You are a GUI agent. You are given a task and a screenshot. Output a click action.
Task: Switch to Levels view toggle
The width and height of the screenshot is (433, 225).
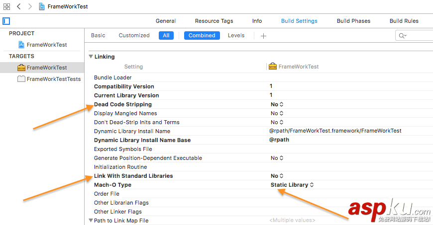click(x=236, y=36)
